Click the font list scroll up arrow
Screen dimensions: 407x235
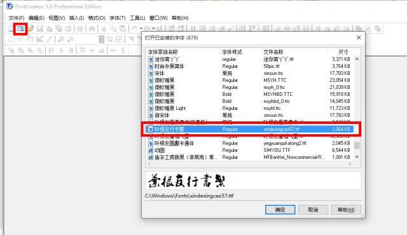tap(357, 59)
